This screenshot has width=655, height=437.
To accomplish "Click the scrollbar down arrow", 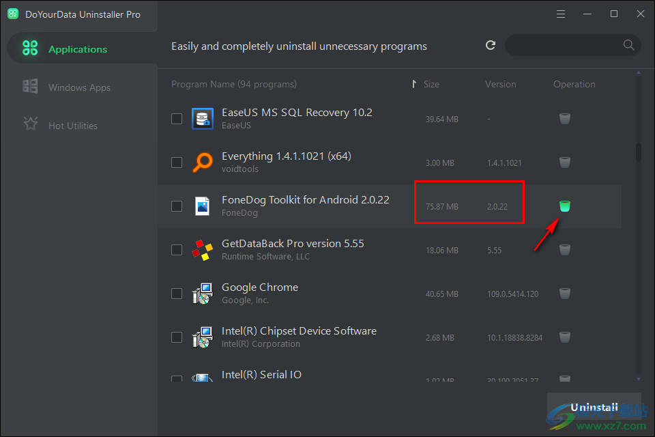I will pos(639,379).
